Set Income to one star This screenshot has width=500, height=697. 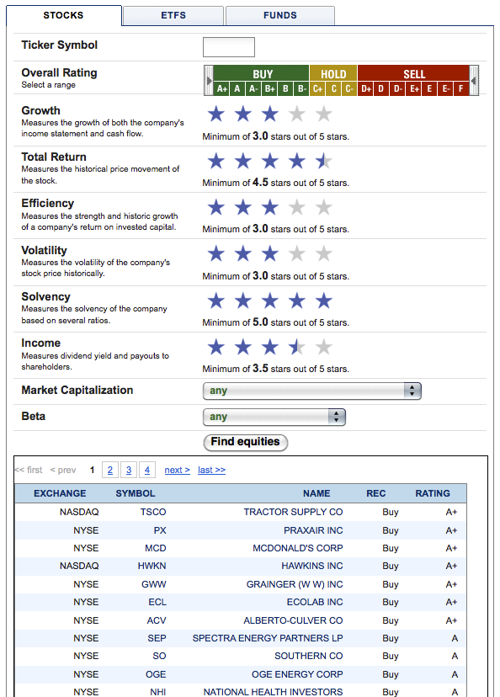pyautogui.click(x=216, y=347)
